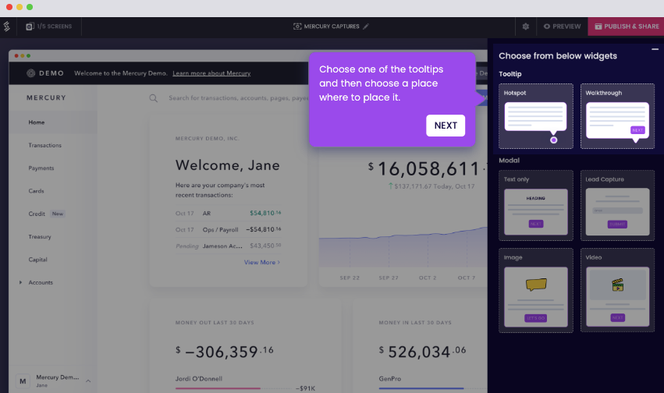Open Credit in Mercury sidebar
This screenshot has height=393, width=664.
pyautogui.click(x=37, y=214)
